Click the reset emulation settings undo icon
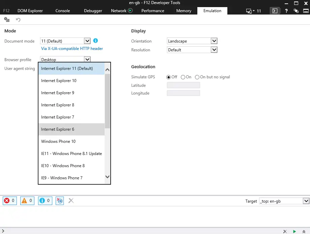 pos(18,20)
